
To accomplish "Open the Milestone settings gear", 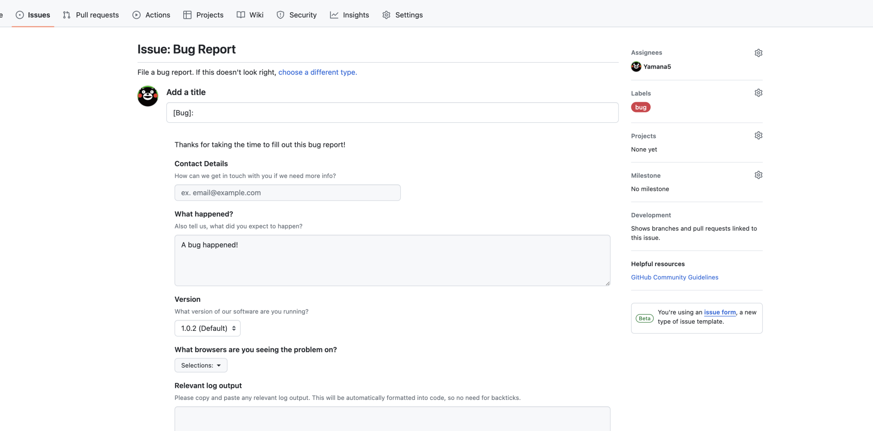I will [x=758, y=175].
